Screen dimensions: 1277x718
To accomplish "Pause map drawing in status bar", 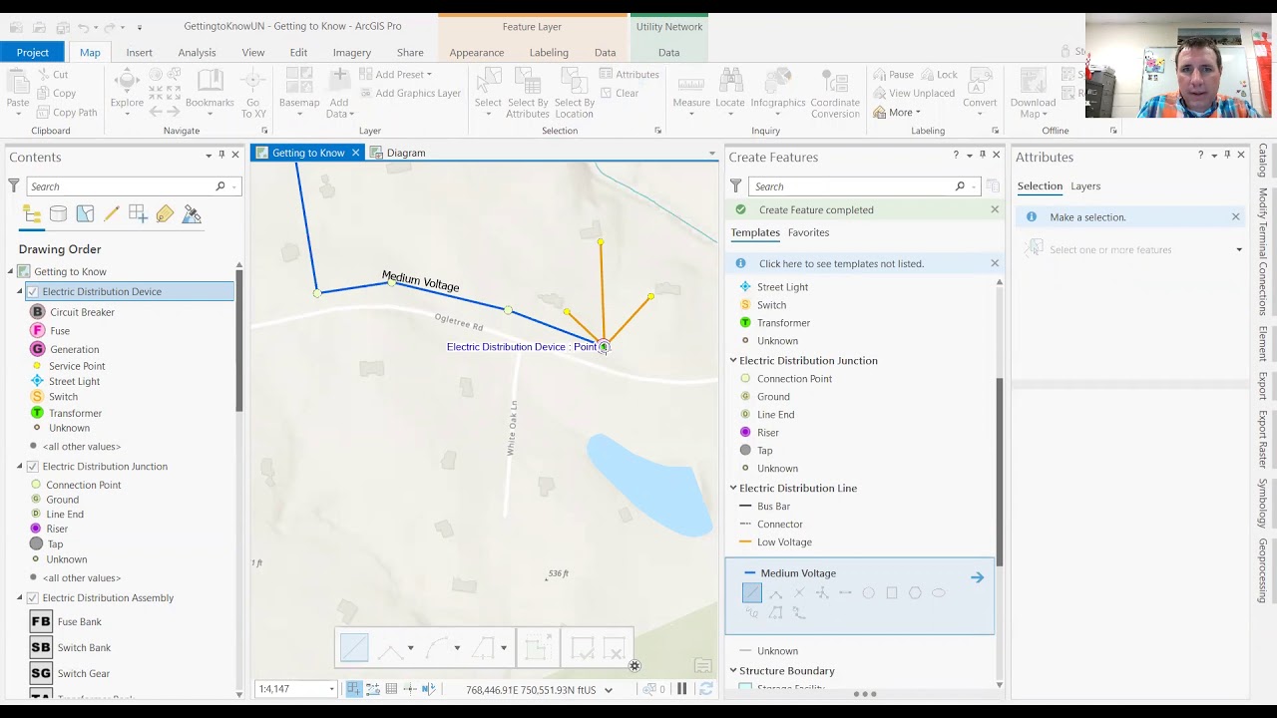I will click(x=682, y=689).
